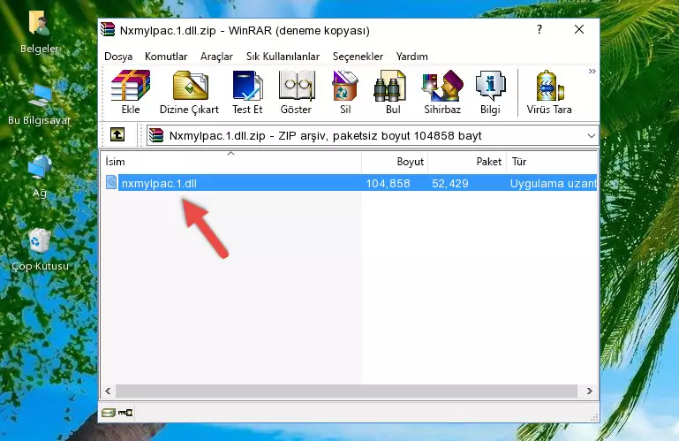The image size is (679, 441).
Task: Show archive Bilgi information
Action: pyautogui.click(x=490, y=93)
